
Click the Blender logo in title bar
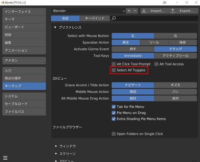point(3,3)
